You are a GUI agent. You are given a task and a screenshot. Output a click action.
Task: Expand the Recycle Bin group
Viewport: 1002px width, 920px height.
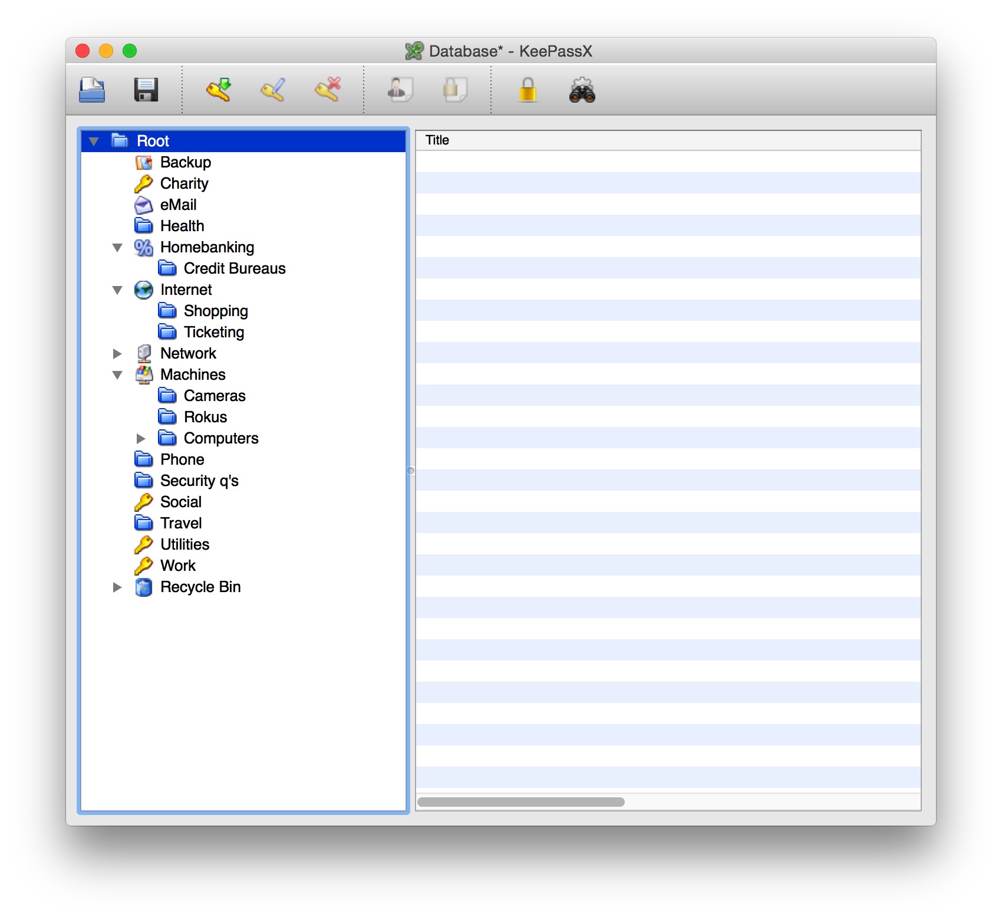(117, 587)
